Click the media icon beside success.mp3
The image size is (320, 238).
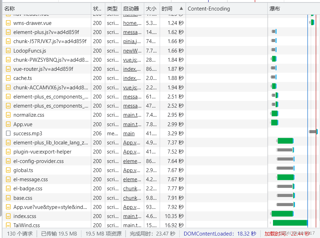click(x=8, y=133)
